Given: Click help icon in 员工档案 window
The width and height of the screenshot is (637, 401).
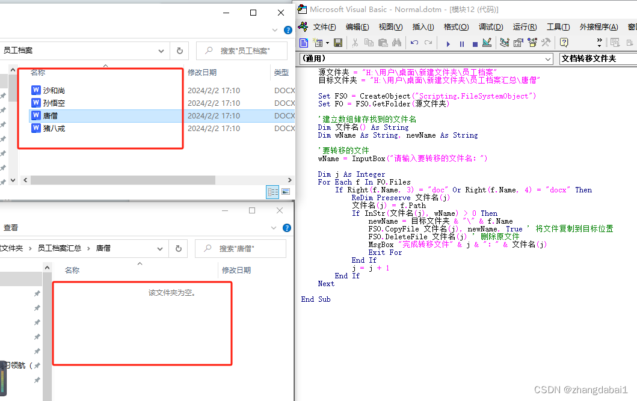Looking at the screenshot, I should 288,30.
